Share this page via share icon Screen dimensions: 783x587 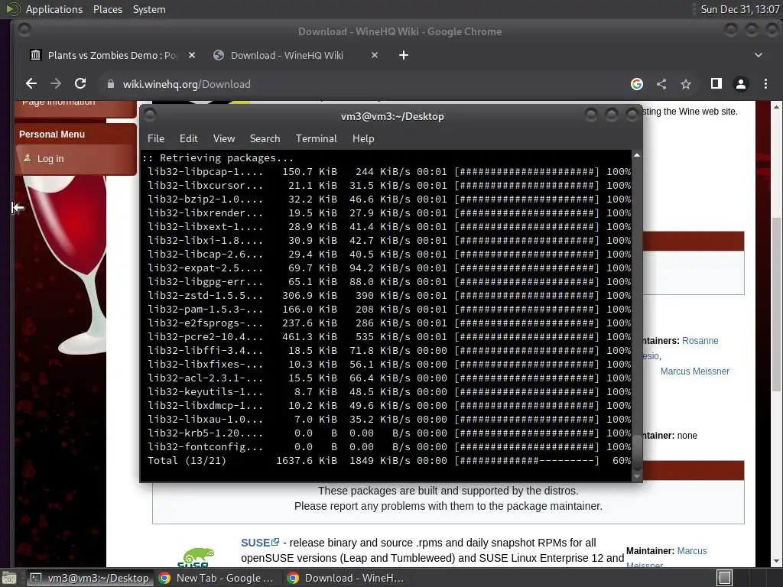(x=661, y=84)
